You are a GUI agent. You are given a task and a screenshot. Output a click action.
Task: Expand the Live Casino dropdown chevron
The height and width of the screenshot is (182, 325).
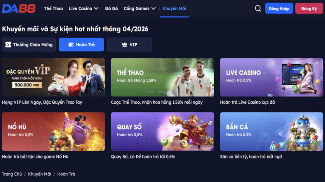[x=96, y=9]
